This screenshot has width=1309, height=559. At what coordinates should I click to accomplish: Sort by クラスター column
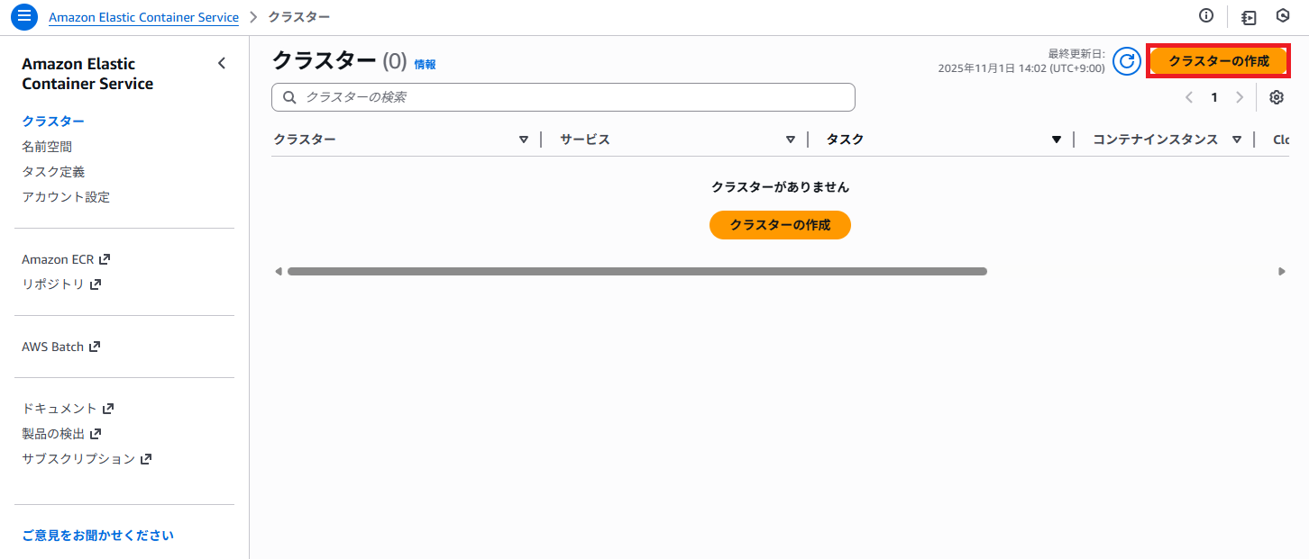(x=523, y=140)
